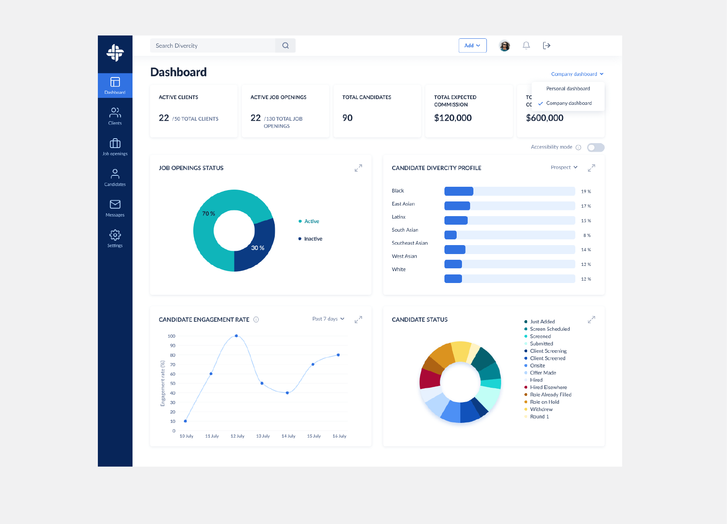This screenshot has width=727, height=524.
Task: Go to Clients in sidebar
Action: [x=115, y=116]
